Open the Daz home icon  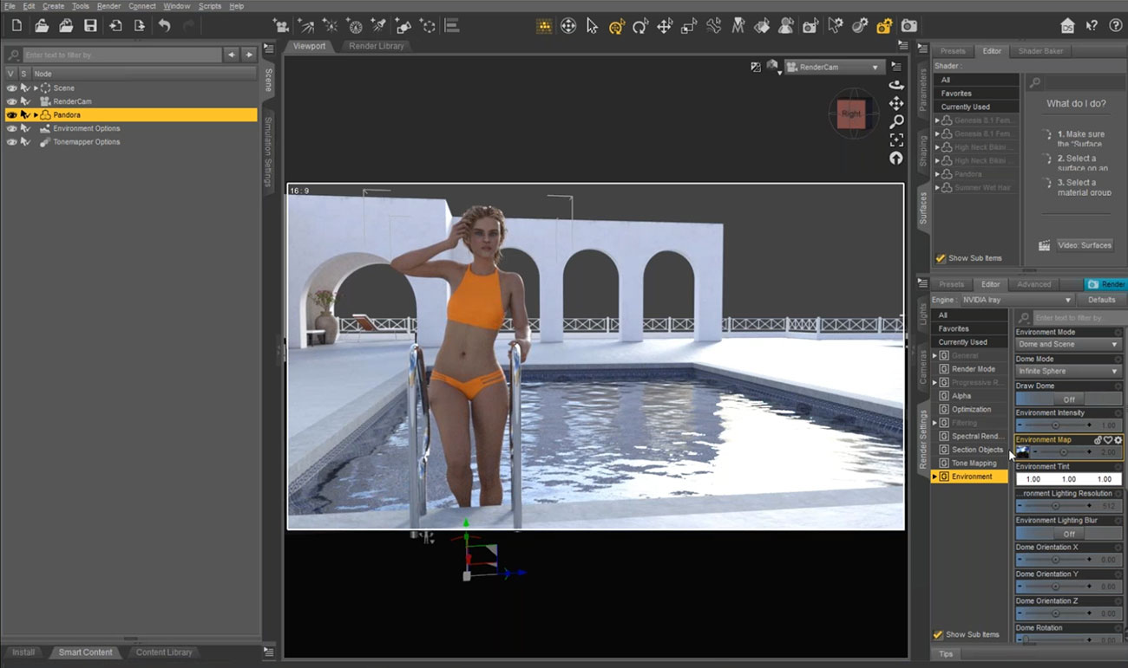tap(1067, 26)
